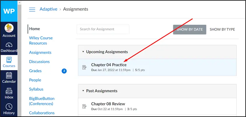Switch view to Show By Type

[222, 29]
